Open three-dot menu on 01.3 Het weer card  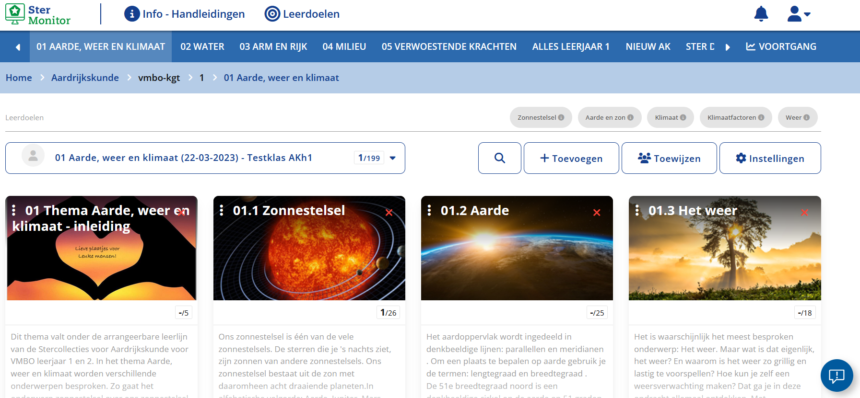click(x=637, y=210)
